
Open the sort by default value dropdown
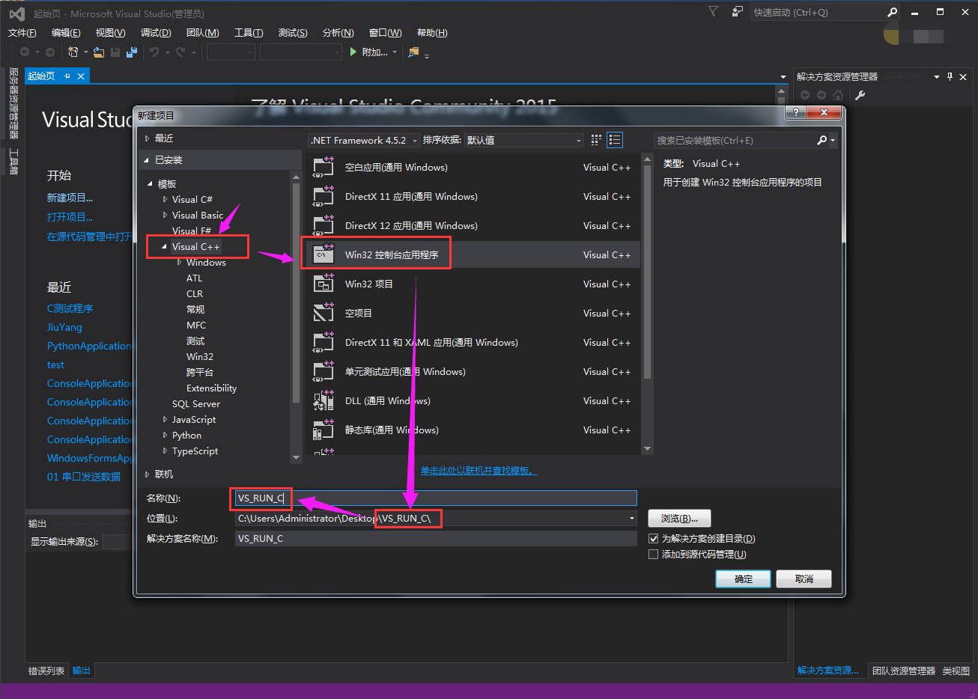(524, 140)
